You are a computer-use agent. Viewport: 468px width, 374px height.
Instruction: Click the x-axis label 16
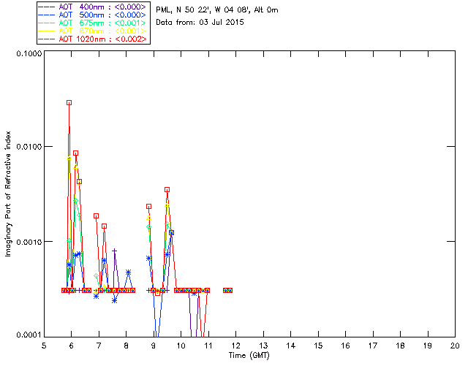(x=346, y=346)
